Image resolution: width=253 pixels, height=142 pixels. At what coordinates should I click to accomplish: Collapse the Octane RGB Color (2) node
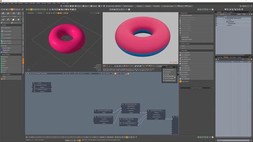[x=121, y=123]
